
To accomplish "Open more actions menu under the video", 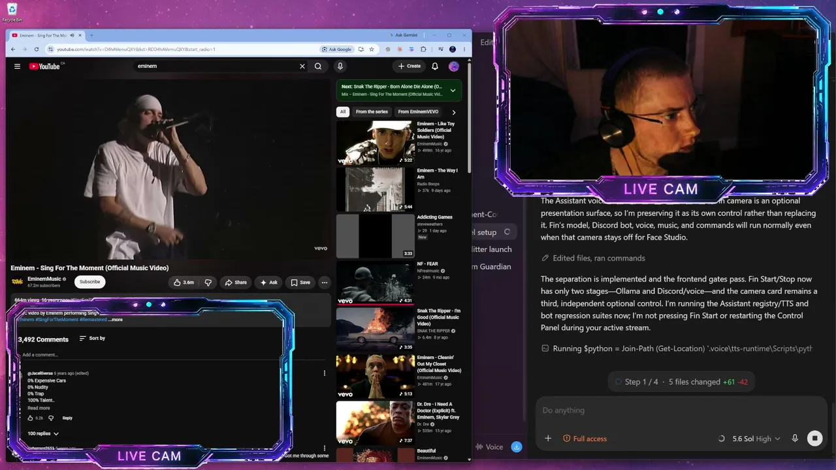I will coord(324,283).
